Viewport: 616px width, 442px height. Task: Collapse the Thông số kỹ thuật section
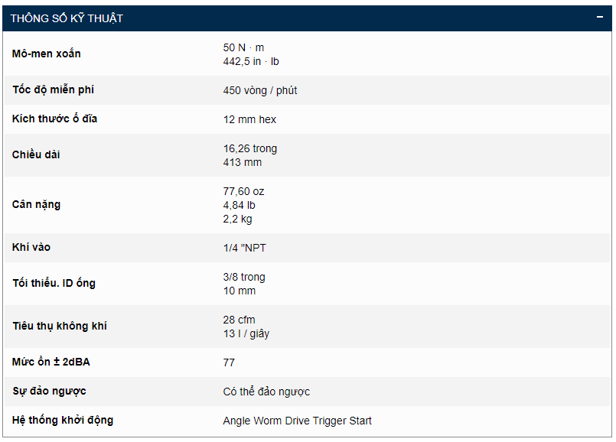601,18
